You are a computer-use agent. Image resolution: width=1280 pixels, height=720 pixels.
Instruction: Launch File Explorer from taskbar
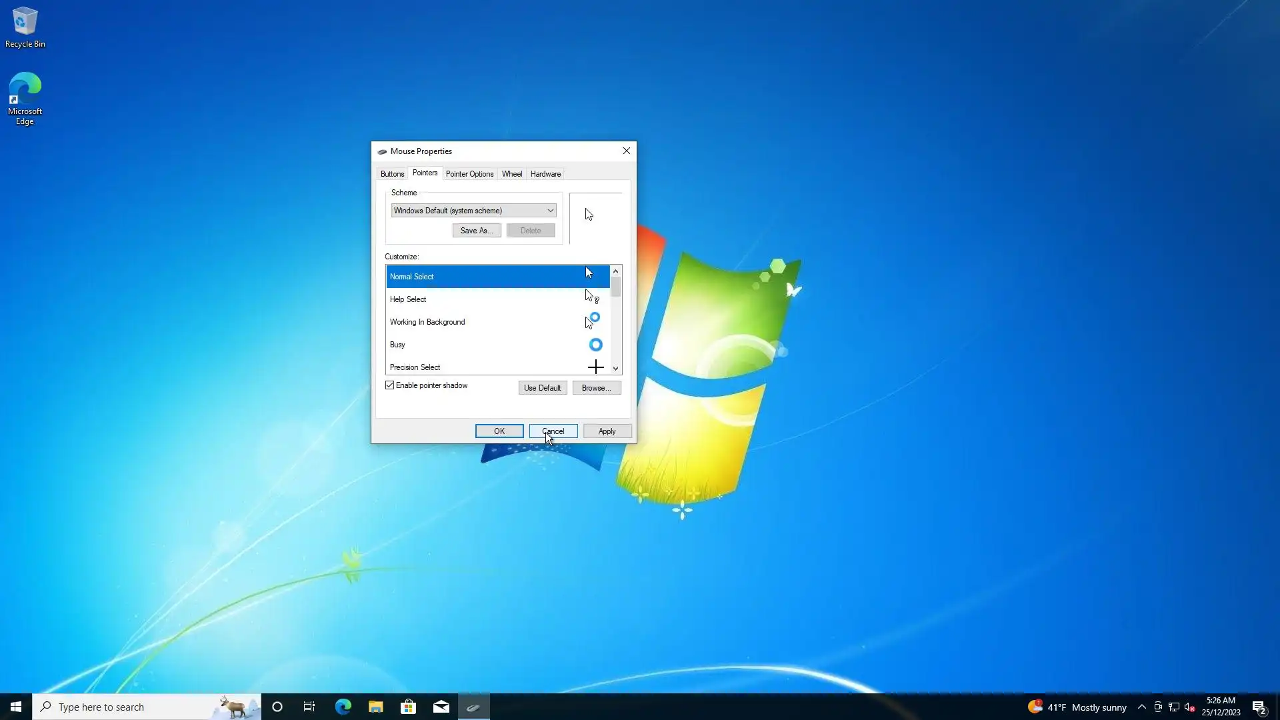(x=375, y=707)
